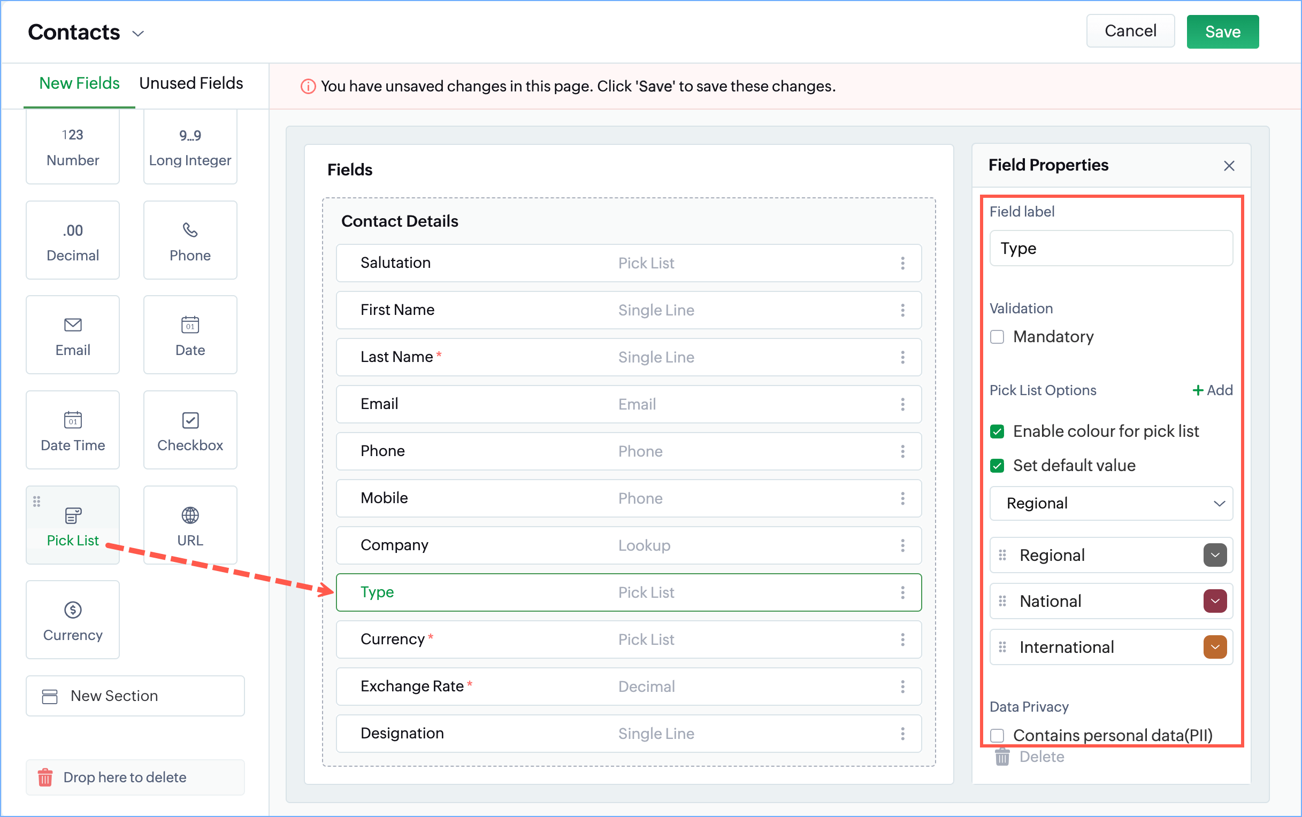Click the Email field type tile
This screenshot has width=1302, height=817.
pyautogui.click(x=72, y=335)
